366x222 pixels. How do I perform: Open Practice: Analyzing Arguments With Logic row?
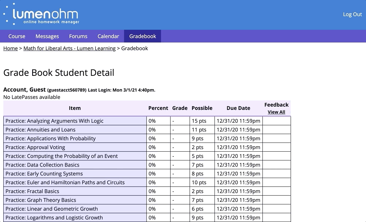[55, 121]
